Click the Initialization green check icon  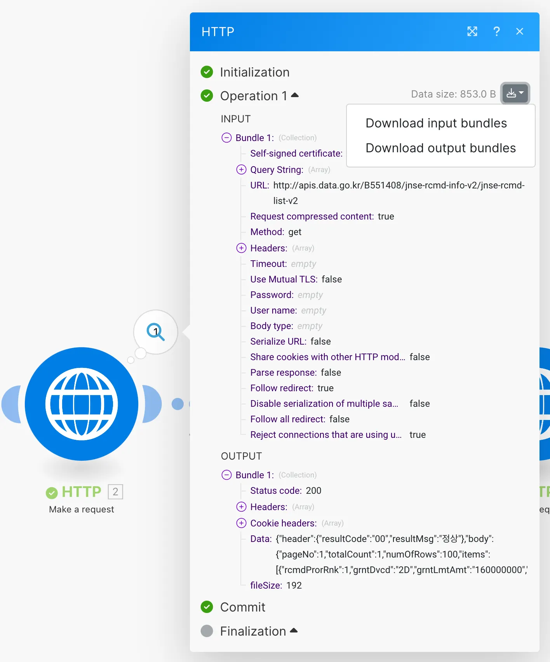207,72
